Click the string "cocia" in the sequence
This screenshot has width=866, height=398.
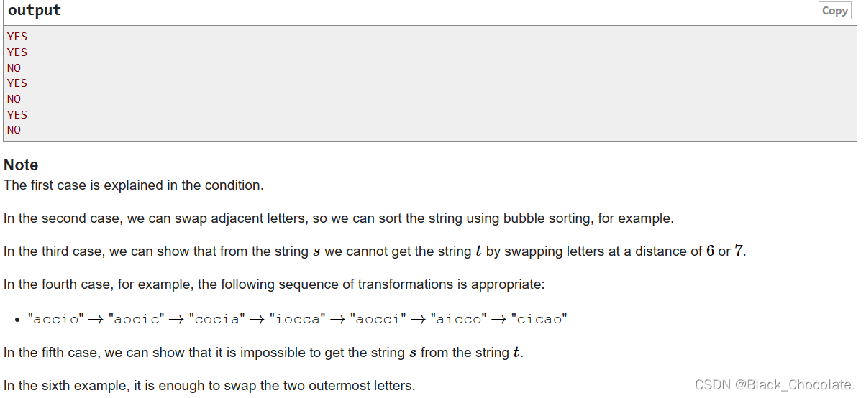[216, 319]
